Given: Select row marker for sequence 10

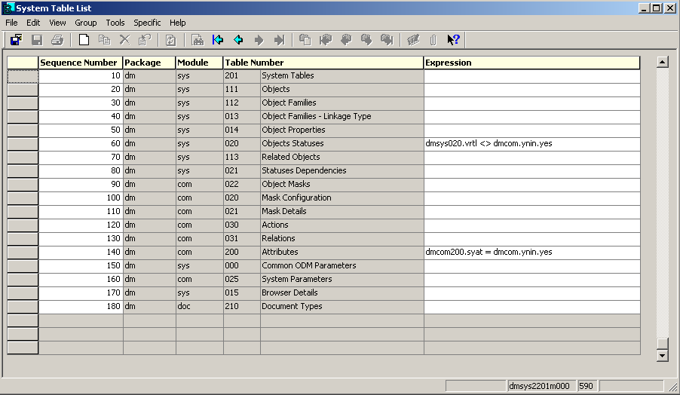Looking at the screenshot, I should [23, 76].
